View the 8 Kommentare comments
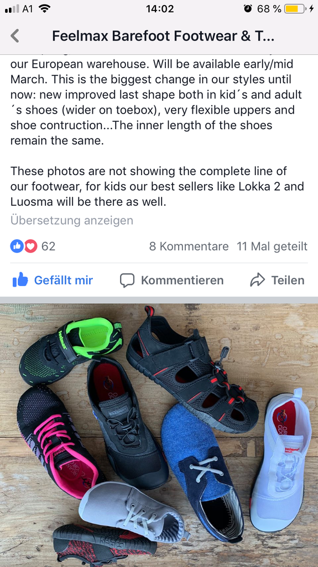 coord(189,246)
